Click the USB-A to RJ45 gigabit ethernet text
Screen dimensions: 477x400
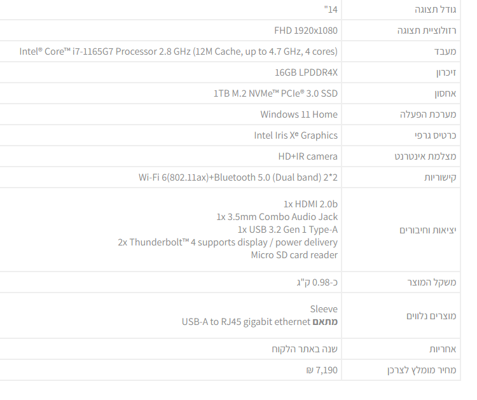(246, 322)
